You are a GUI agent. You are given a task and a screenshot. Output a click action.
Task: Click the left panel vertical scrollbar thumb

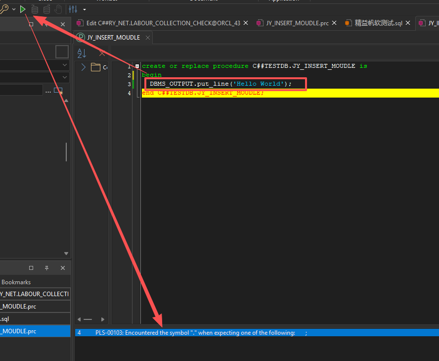pyautogui.click(x=66, y=152)
